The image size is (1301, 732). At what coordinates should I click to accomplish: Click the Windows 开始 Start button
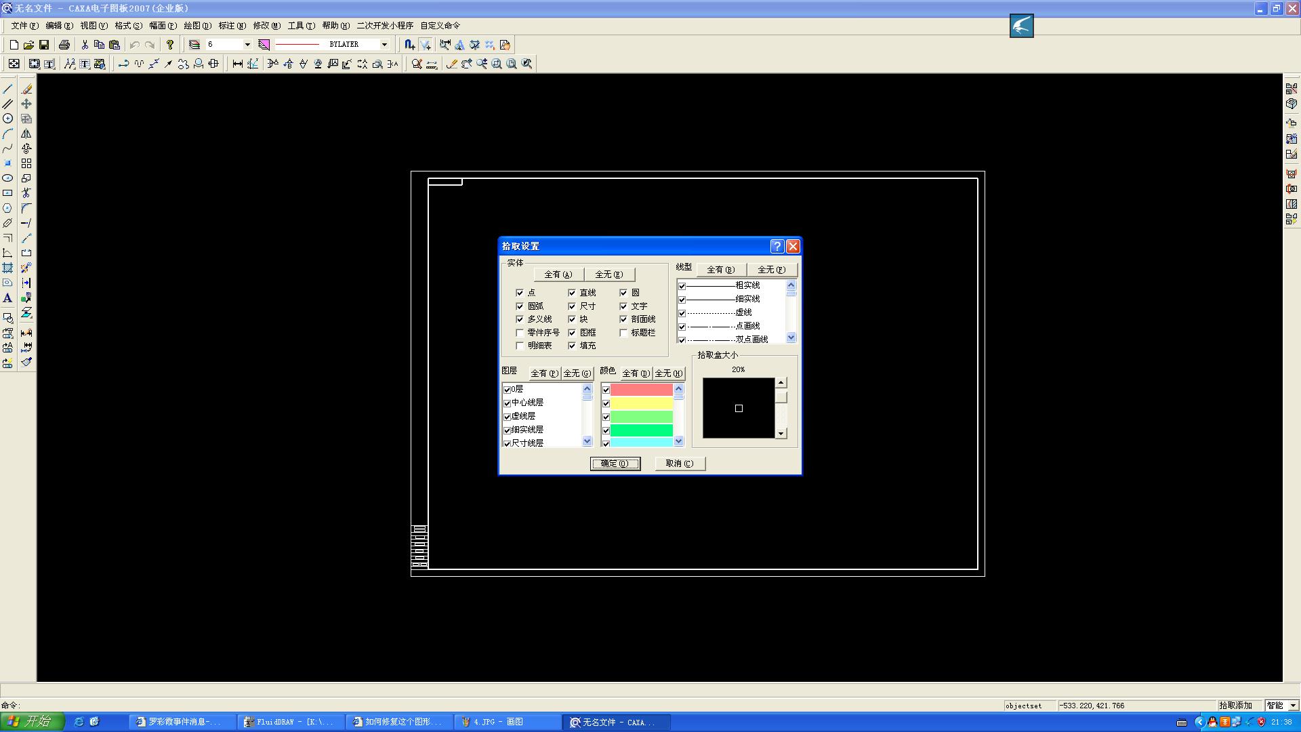pos(32,722)
